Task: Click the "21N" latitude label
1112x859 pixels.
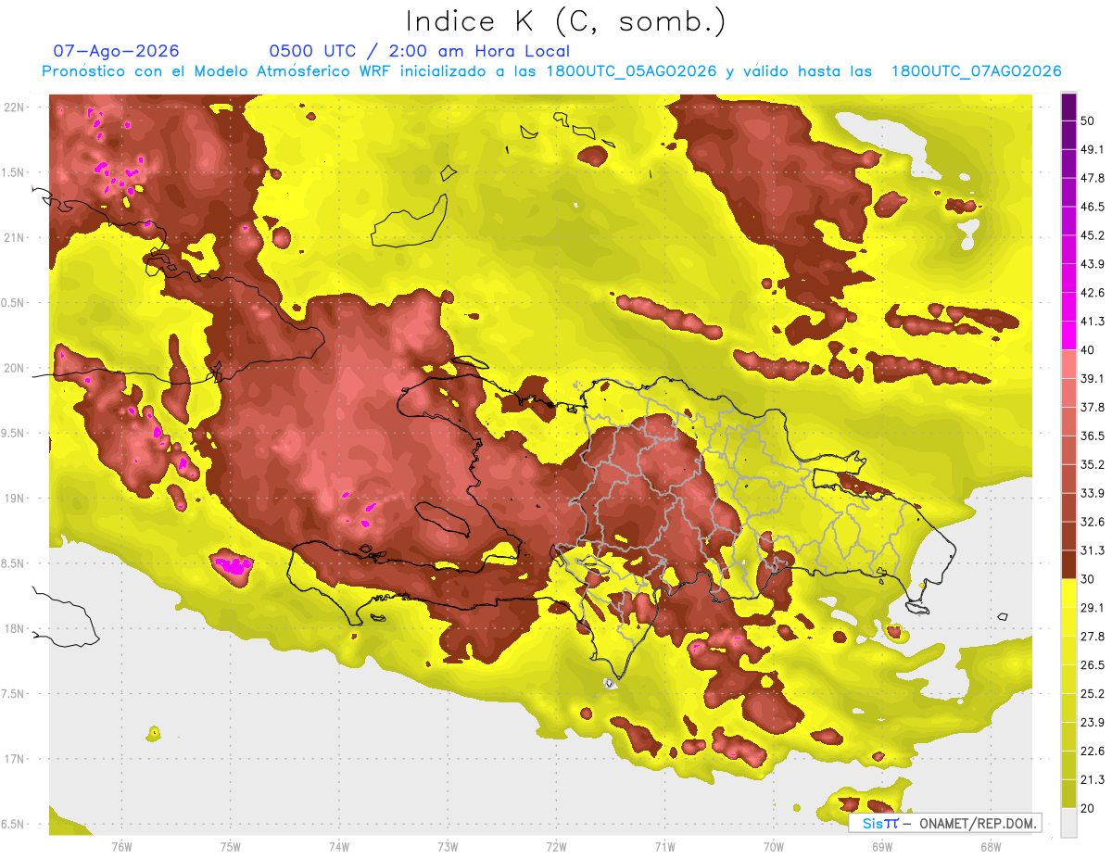Action: coord(13,237)
